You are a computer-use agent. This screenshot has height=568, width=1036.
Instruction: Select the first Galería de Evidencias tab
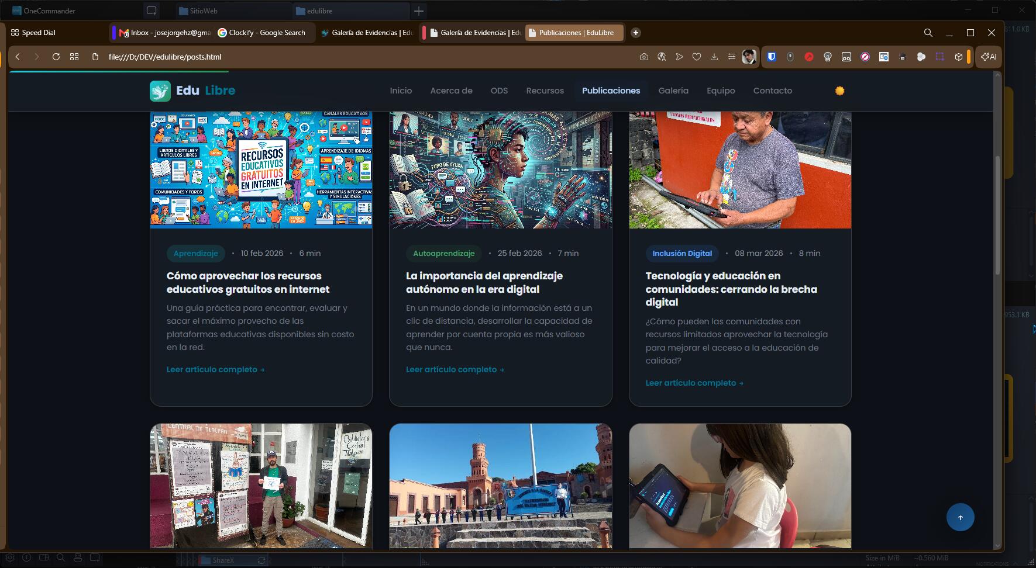coord(367,33)
